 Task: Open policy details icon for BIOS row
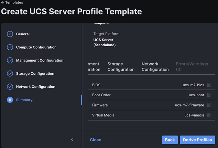(209, 85)
